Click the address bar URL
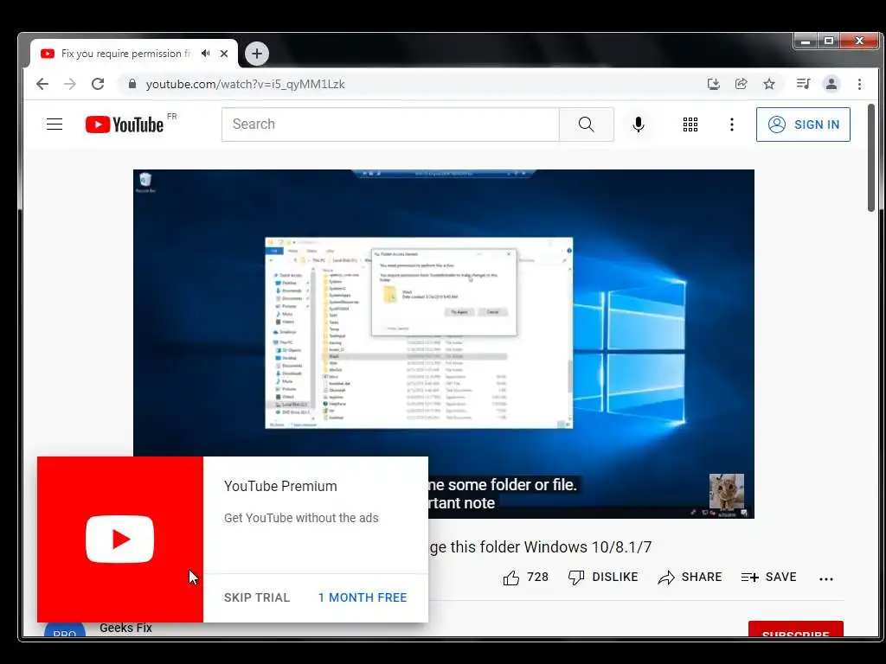The height and width of the screenshot is (664, 886). [x=245, y=84]
